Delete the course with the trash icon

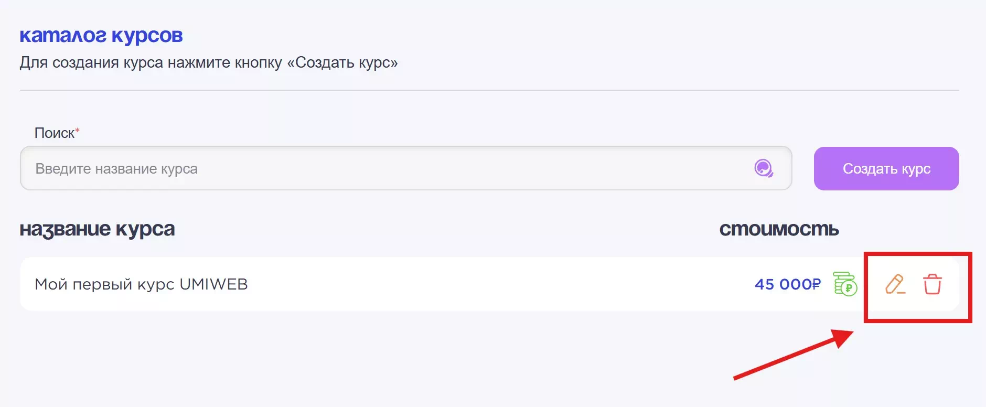tap(932, 284)
